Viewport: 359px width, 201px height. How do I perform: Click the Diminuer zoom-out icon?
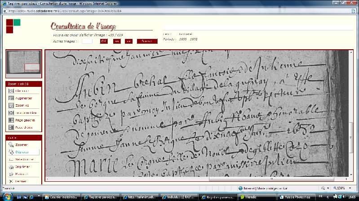[11, 91]
